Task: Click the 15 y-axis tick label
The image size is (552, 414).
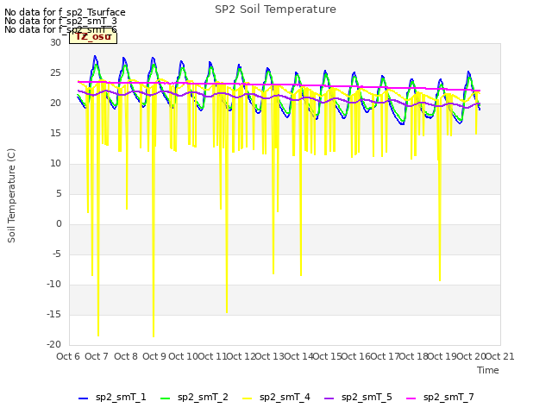Action: (55, 133)
